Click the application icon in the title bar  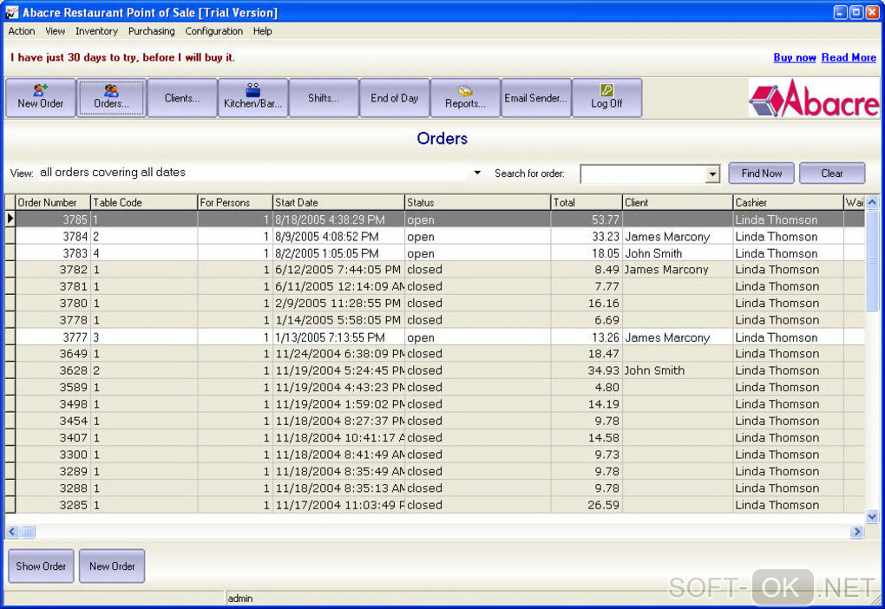coord(11,12)
